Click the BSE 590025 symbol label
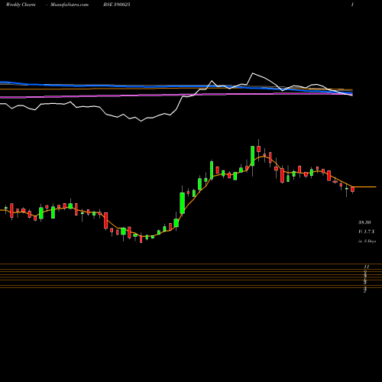Screen dimensions: 382x382 (117, 5)
